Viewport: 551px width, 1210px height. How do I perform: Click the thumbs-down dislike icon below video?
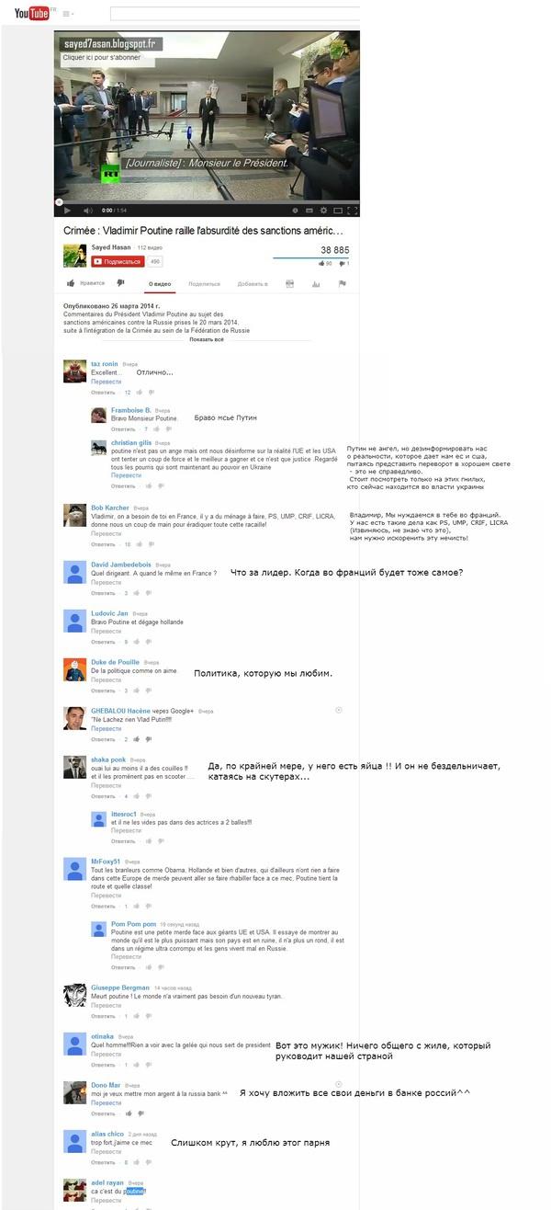pos(120,283)
